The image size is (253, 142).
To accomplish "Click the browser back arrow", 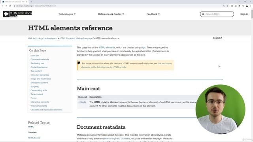I will (2, 6).
